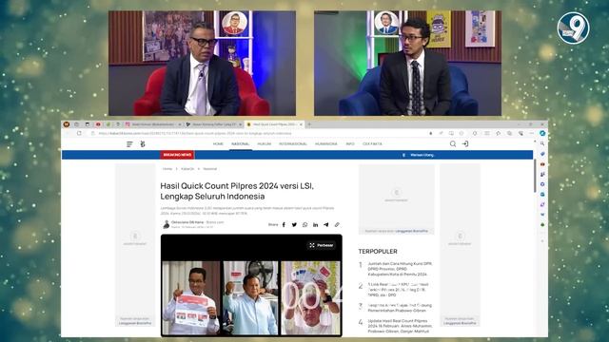Screen dimensions: 609x342
Task: Open Langganan BisnisPro link under center ad
Action: [x=412, y=231]
